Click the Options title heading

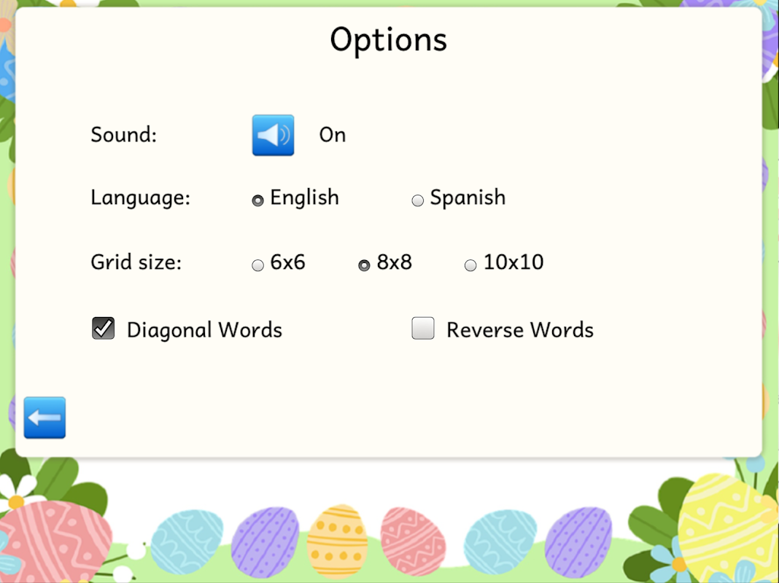click(388, 40)
